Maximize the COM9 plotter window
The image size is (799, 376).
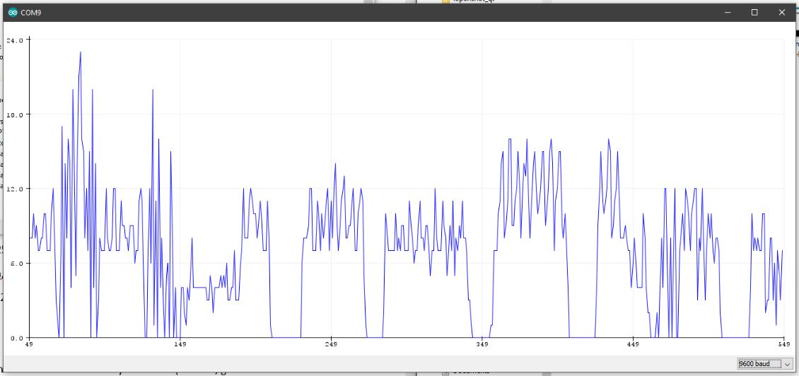coord(754,12)
